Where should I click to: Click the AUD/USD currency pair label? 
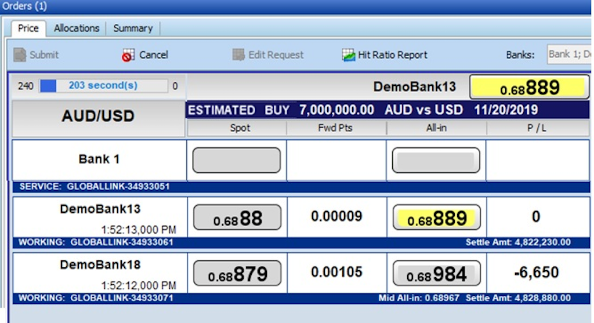click(98, 116)
